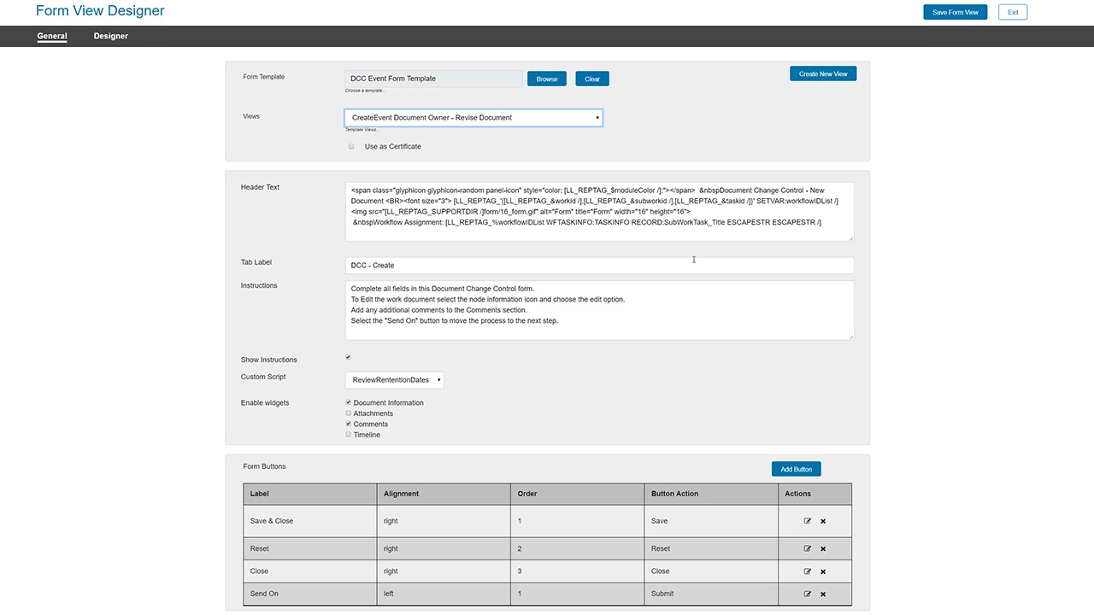
Task: Click the Label column header
Action: 310,494
